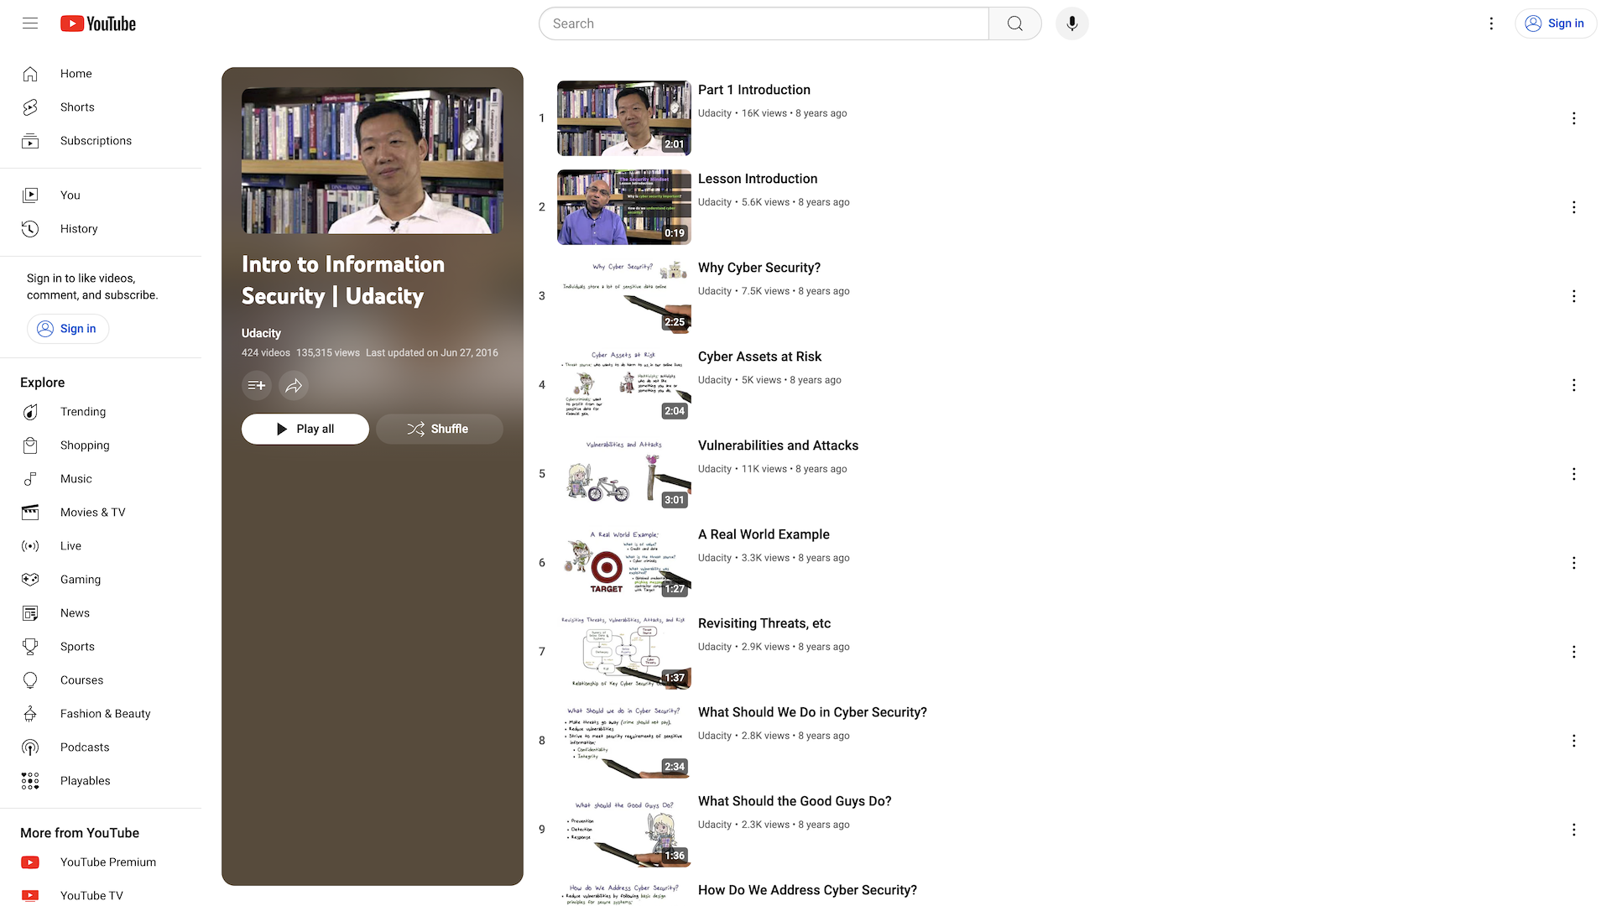Open Fashion & Beauty category
Viewport: 1611px width, 906px height.
point(101,714)
